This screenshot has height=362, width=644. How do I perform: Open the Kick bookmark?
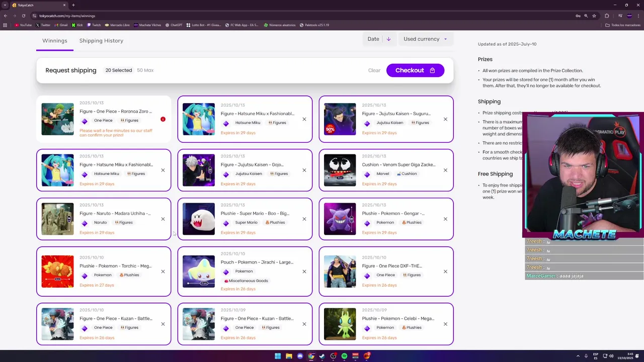click(77, 25)
